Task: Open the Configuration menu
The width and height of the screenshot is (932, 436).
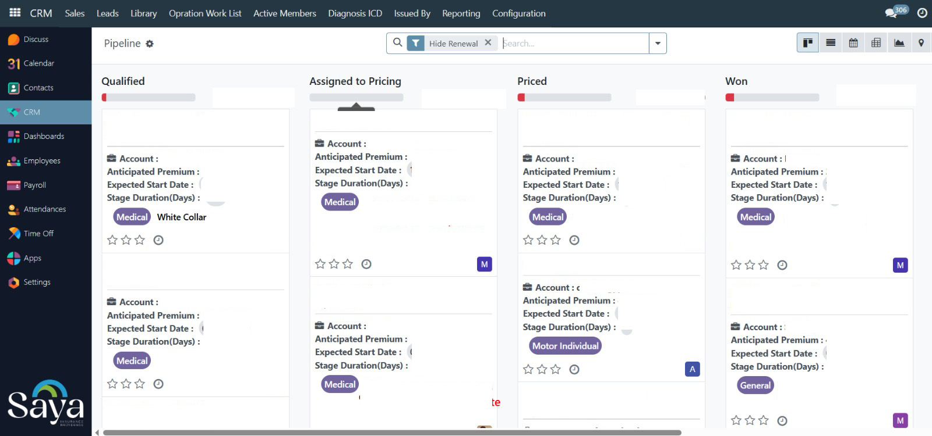Action: tap(518, 13)
